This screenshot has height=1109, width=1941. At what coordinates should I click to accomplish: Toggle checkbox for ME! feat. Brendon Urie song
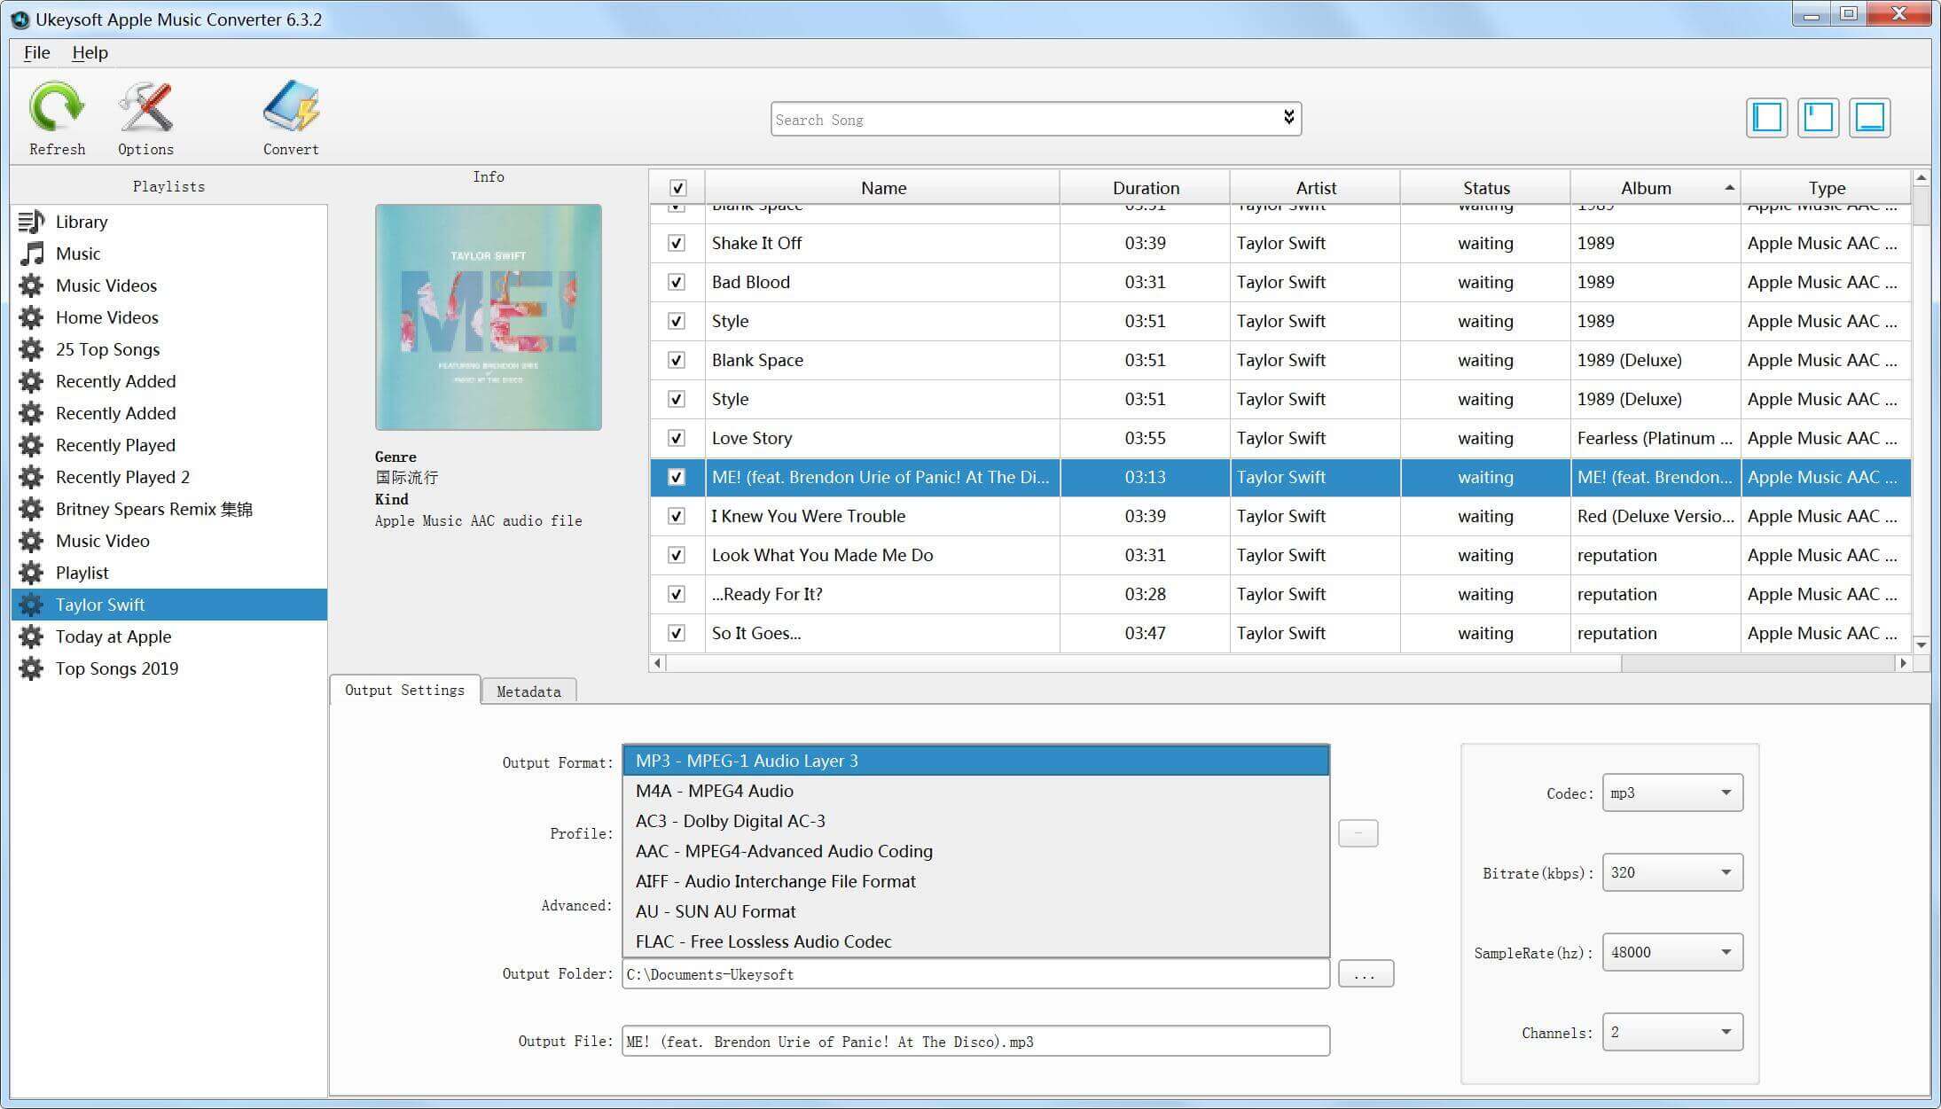coord(677,476)
